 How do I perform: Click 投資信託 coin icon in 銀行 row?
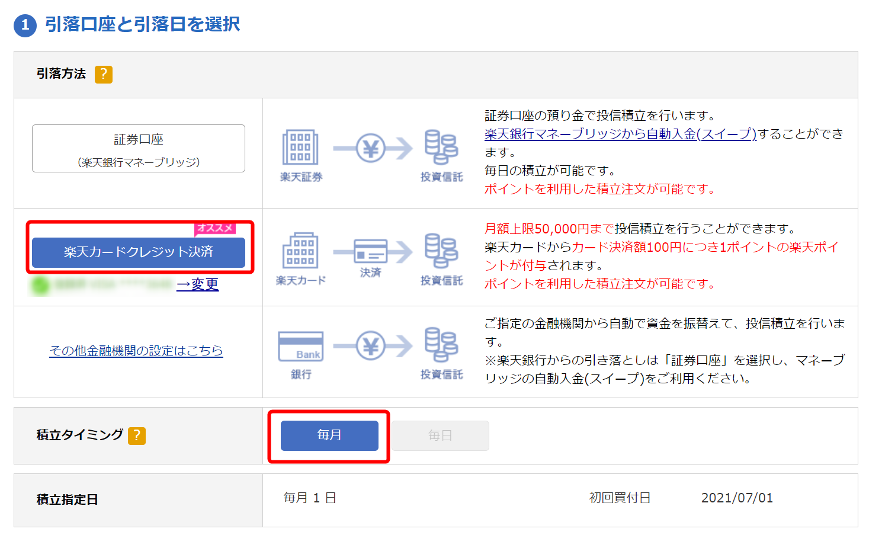pos(441,344)
